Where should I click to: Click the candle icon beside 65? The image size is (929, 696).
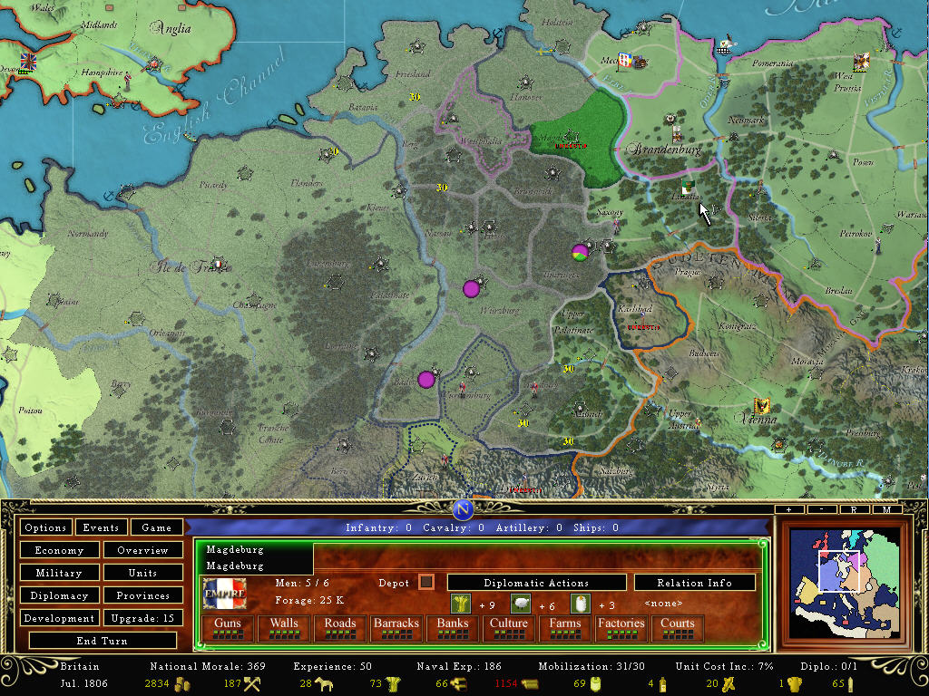[x=851, y=684]
